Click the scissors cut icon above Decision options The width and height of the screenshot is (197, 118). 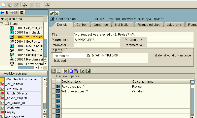click(x=65, y=71)
